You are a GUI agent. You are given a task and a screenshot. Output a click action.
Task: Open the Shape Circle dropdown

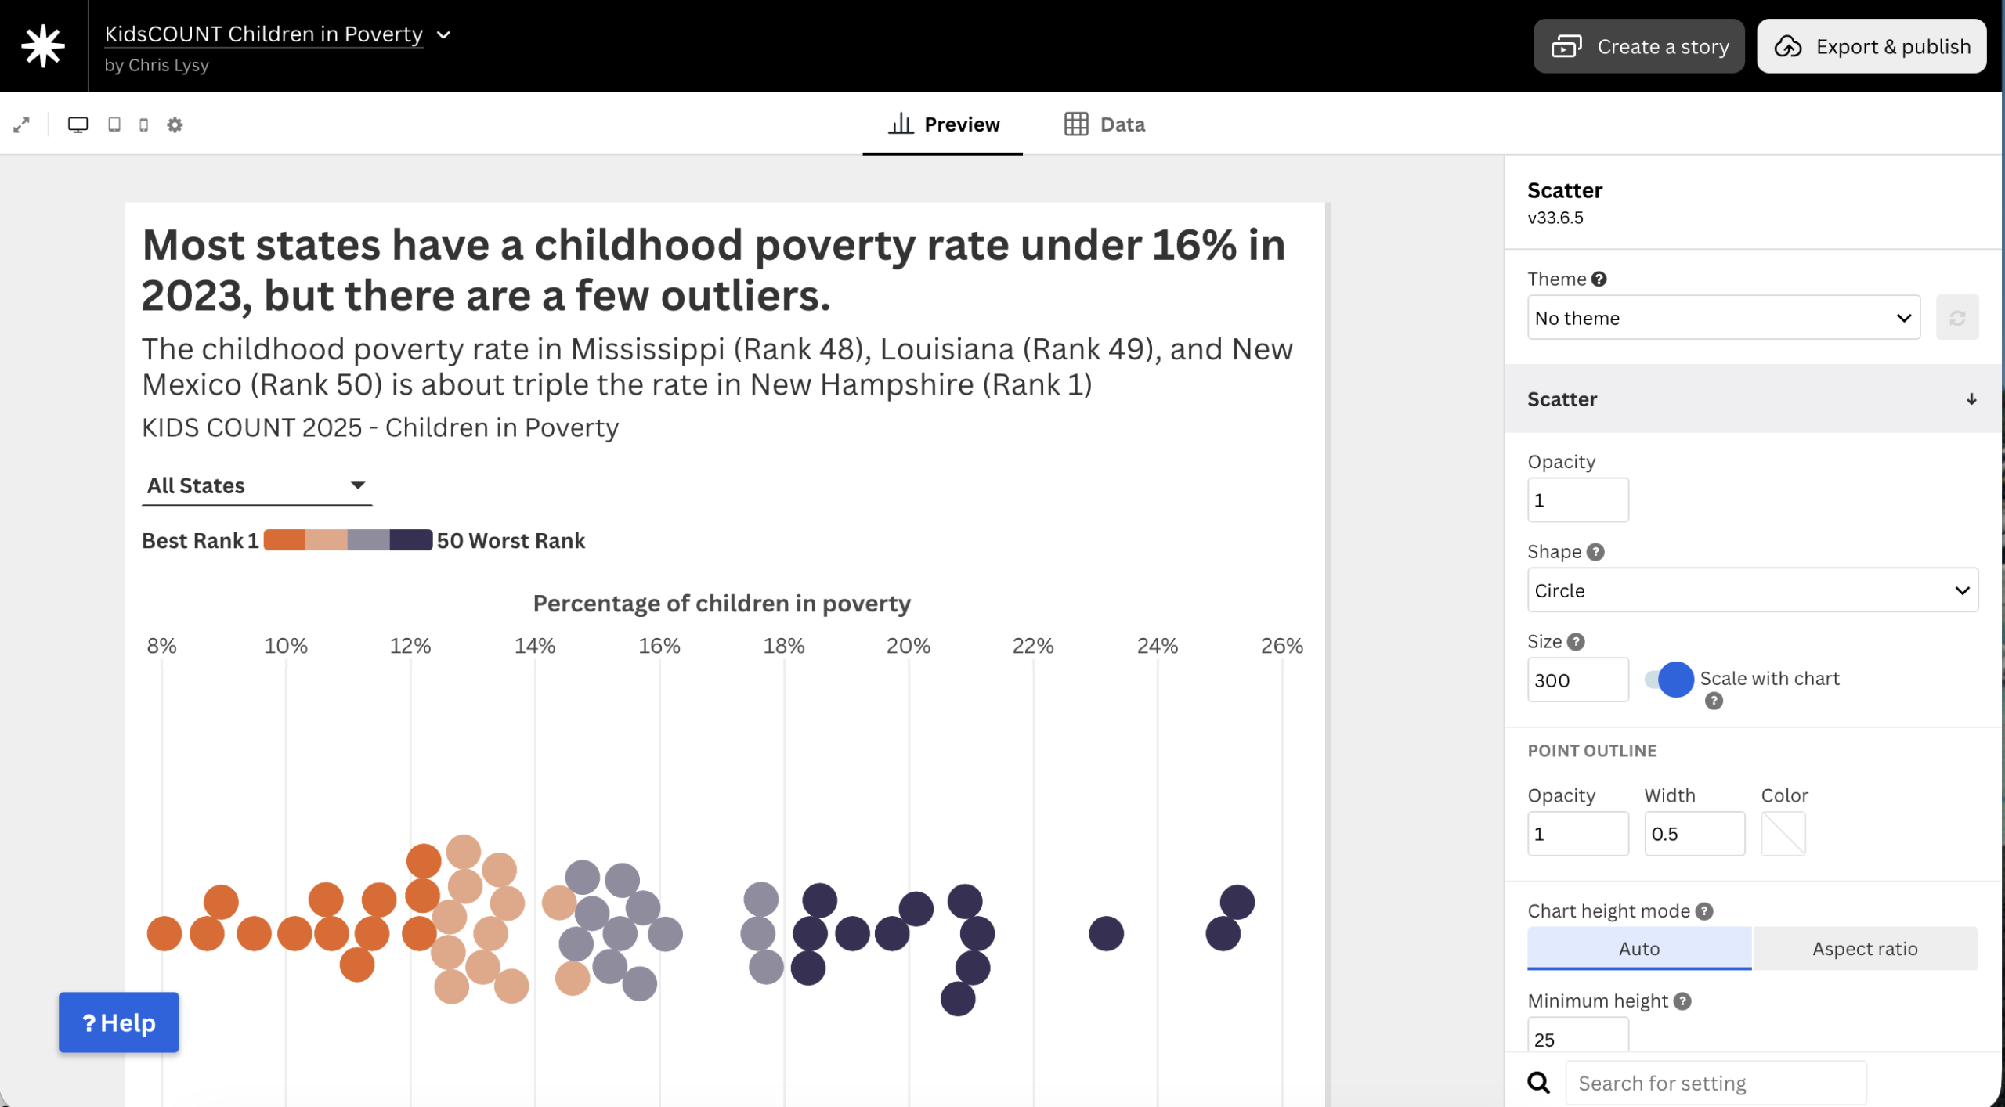tap(1752, 590)
